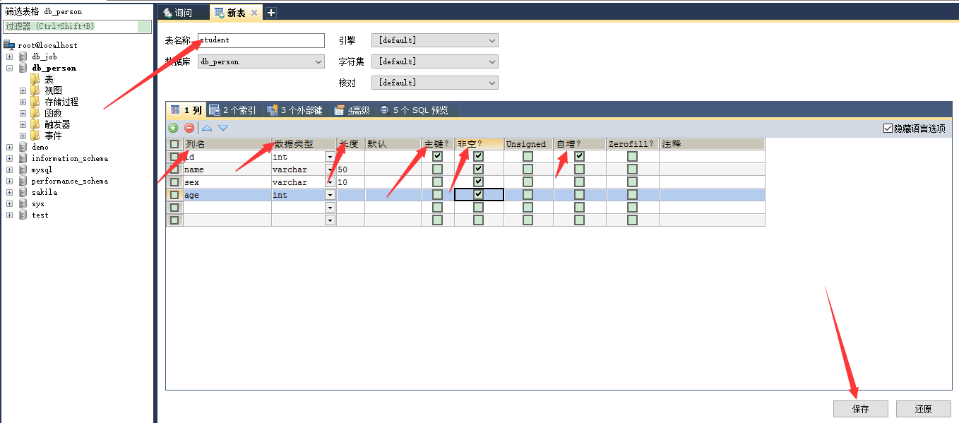This screenshot has width=959, height=423.
Task: Toggle 自增 checkbox for id row
Action: click(x=580, y=157)
